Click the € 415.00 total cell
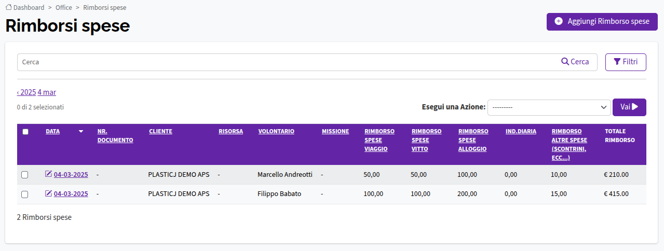This screenshot has width=664, height=251. click(616, 194)
